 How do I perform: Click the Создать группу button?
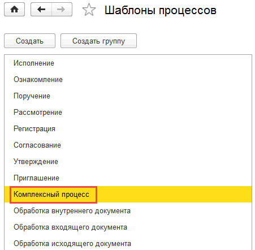[x=98, y=41]
